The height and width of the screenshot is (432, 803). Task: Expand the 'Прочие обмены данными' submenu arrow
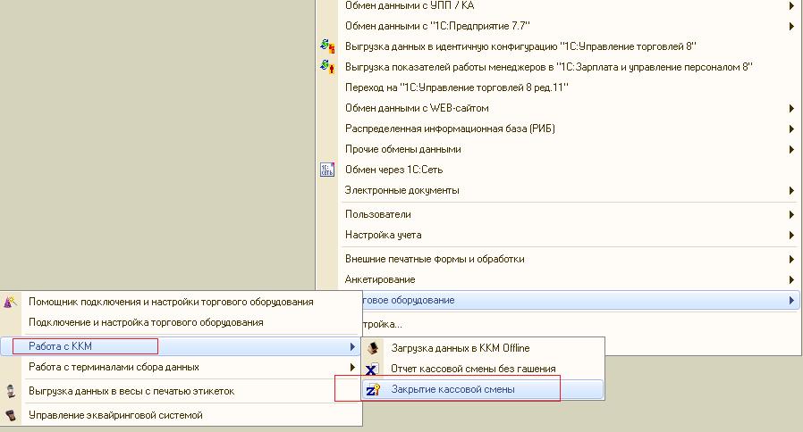791,149
